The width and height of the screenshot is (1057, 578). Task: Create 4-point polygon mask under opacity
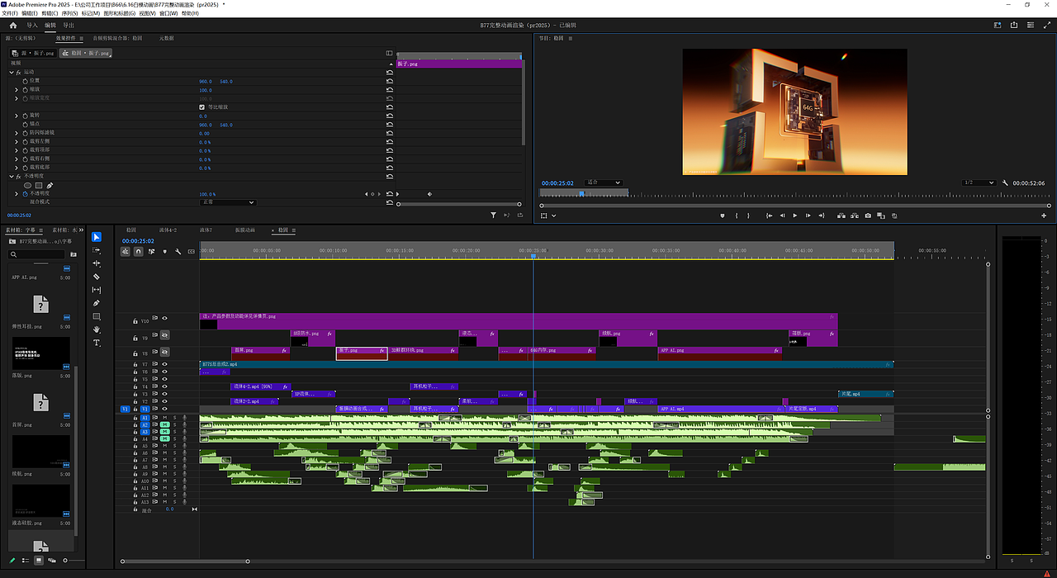(x=38, y=185)
